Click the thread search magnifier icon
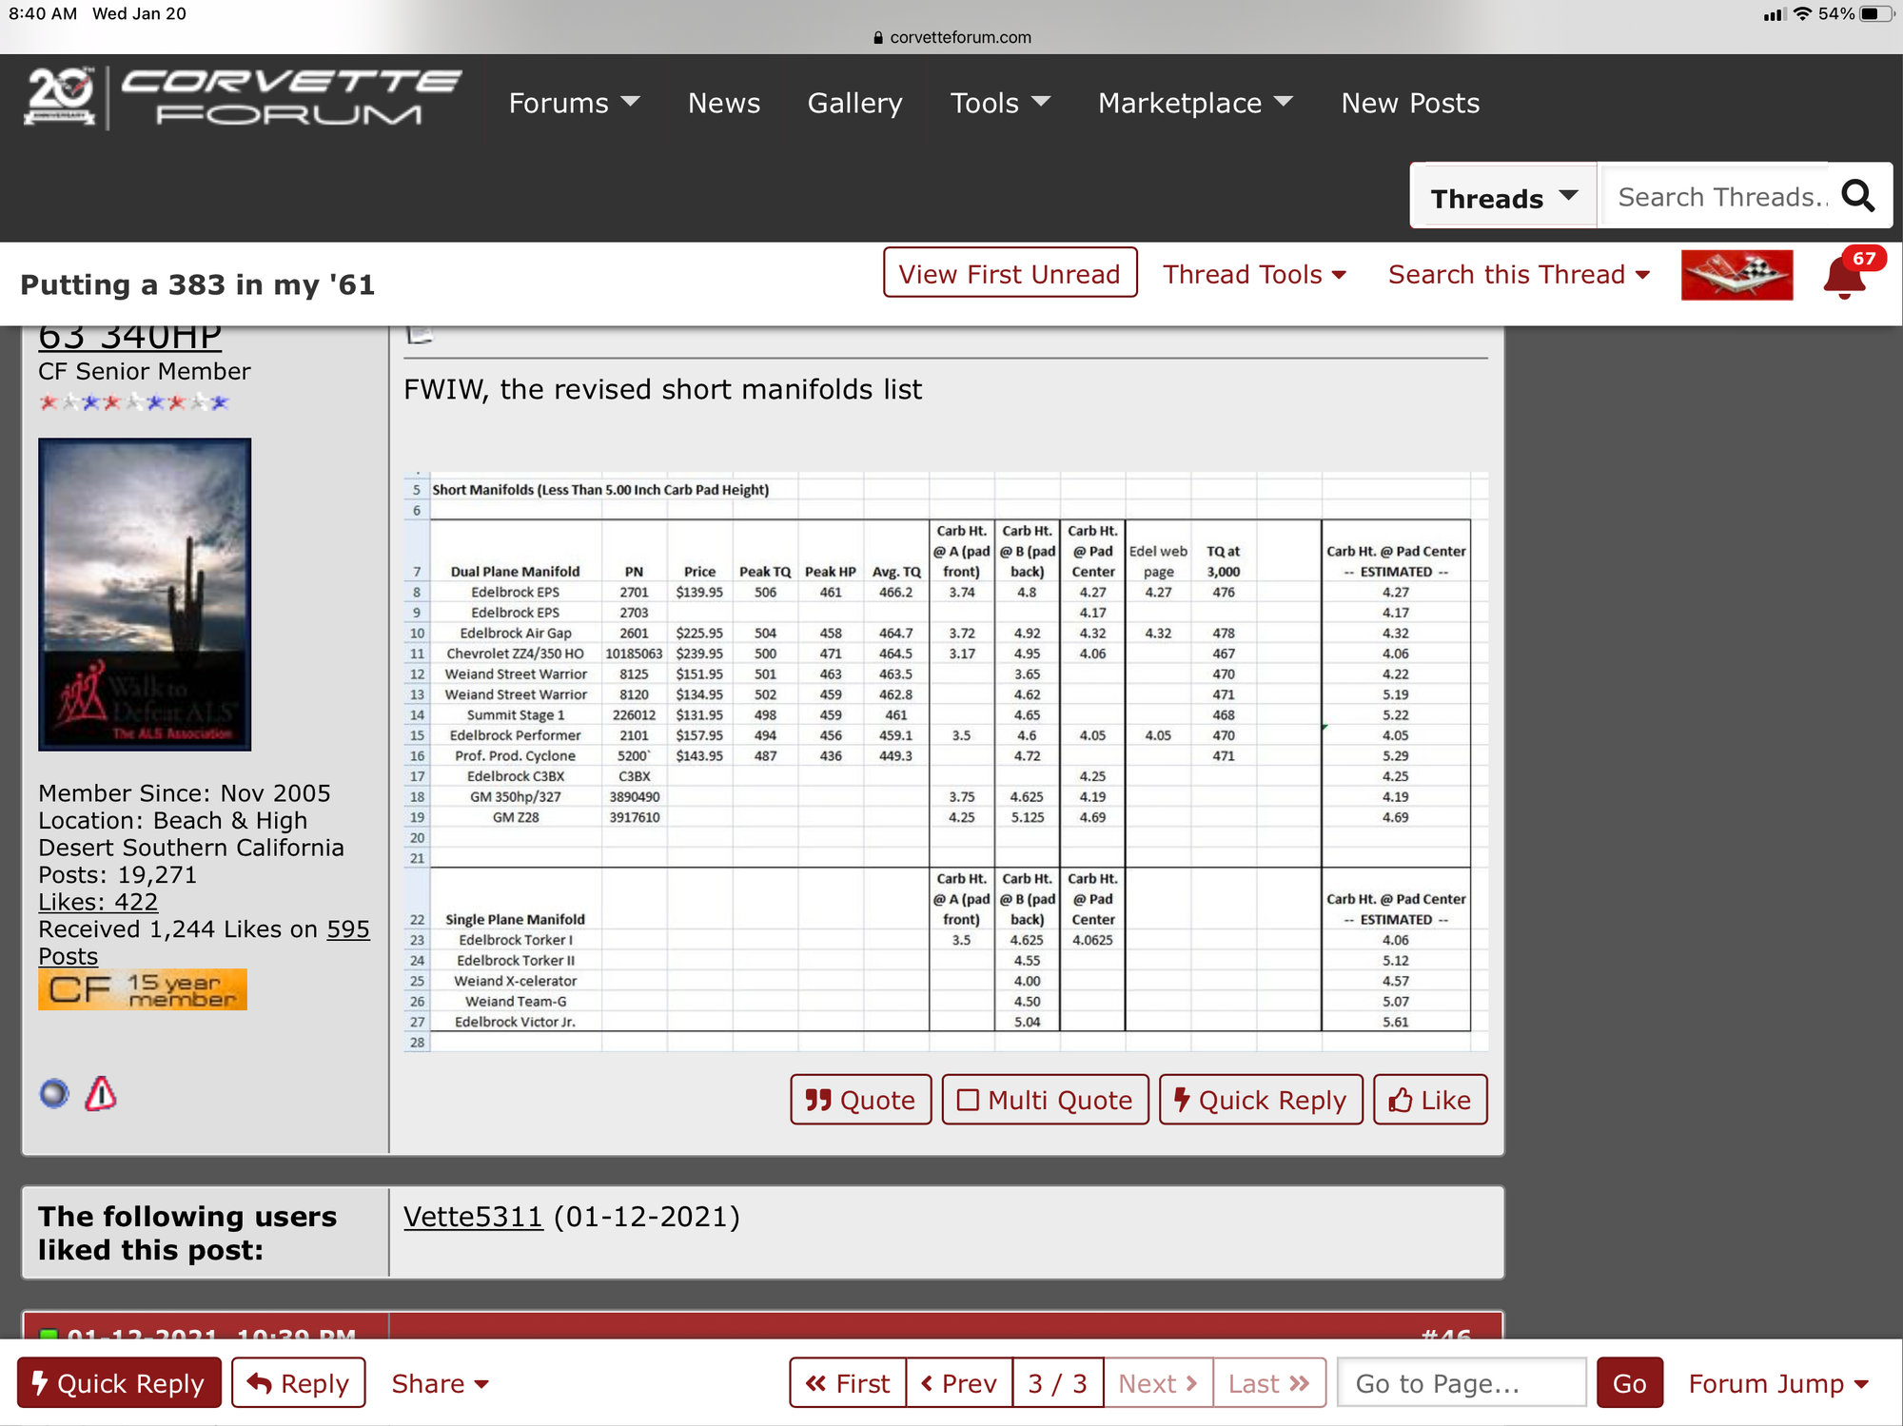Viewport: 1903px width, 1426px height. 1858,196
